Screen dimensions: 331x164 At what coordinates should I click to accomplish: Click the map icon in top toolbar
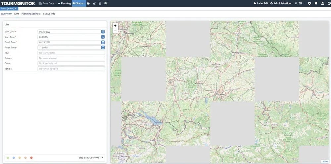tap(106, 3)
